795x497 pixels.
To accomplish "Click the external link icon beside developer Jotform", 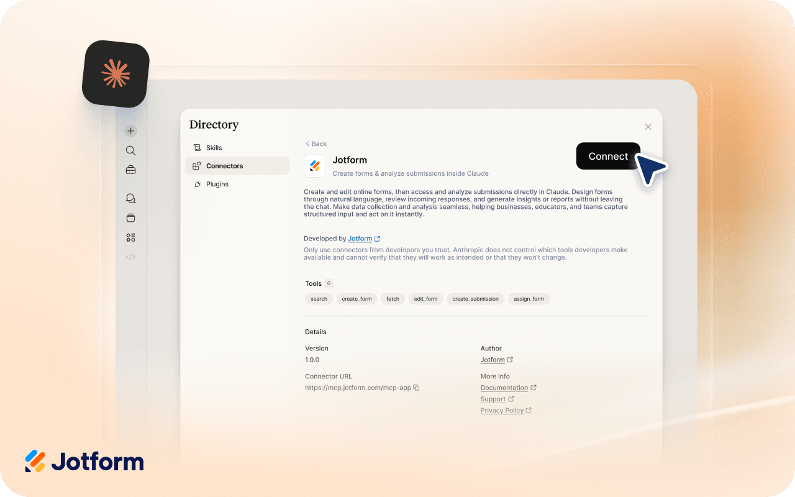I will [x=378, y=239].
